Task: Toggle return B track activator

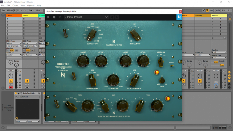Action: [200, 81]
